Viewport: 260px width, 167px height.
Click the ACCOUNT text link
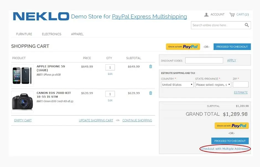click(217, 14)
